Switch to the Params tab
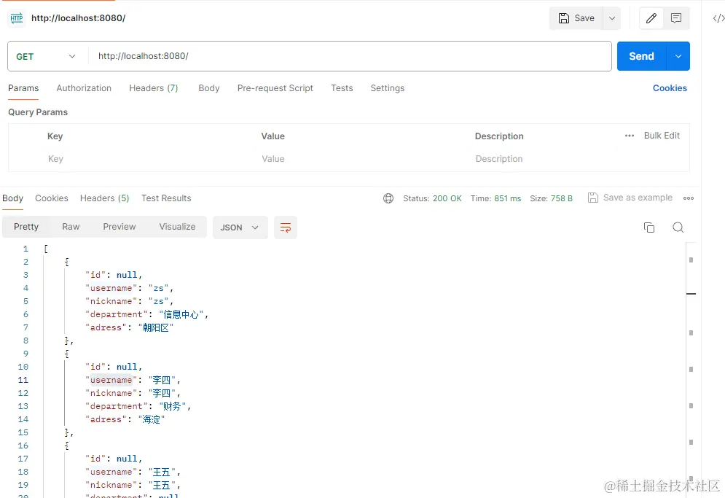This screenshot has width=725, height=498. pos(23,88)
